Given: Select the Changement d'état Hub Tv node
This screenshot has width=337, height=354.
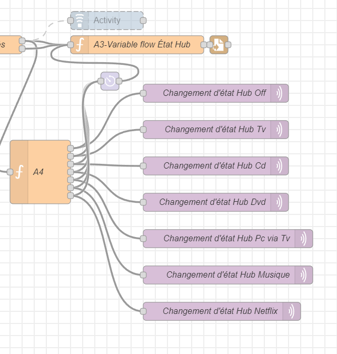Looking at the screenshot, I should pyautogui.click(x=216, y=130).
